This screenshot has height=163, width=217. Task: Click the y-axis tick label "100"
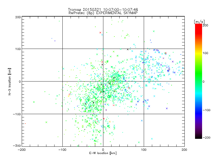pos(18,49)
